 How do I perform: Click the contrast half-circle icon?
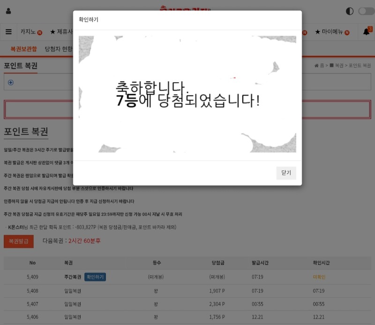pos(350,11)
